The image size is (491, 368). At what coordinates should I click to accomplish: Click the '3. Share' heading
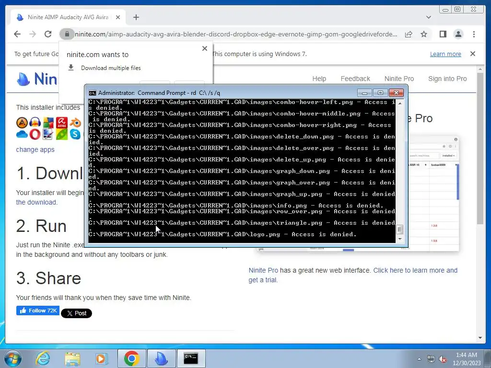click(x=49, y=278)
